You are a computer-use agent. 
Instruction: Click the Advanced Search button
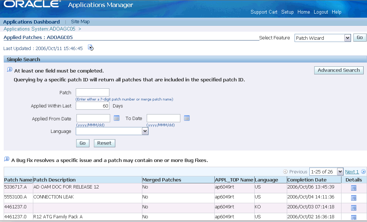pos(339,70)
